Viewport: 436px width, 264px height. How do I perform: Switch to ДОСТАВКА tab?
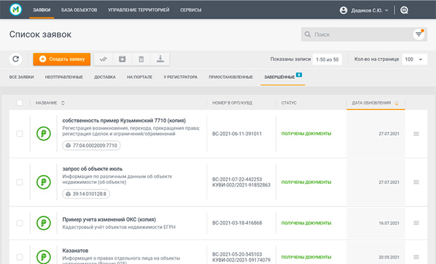pyautogui.click(x=105, y=77)
